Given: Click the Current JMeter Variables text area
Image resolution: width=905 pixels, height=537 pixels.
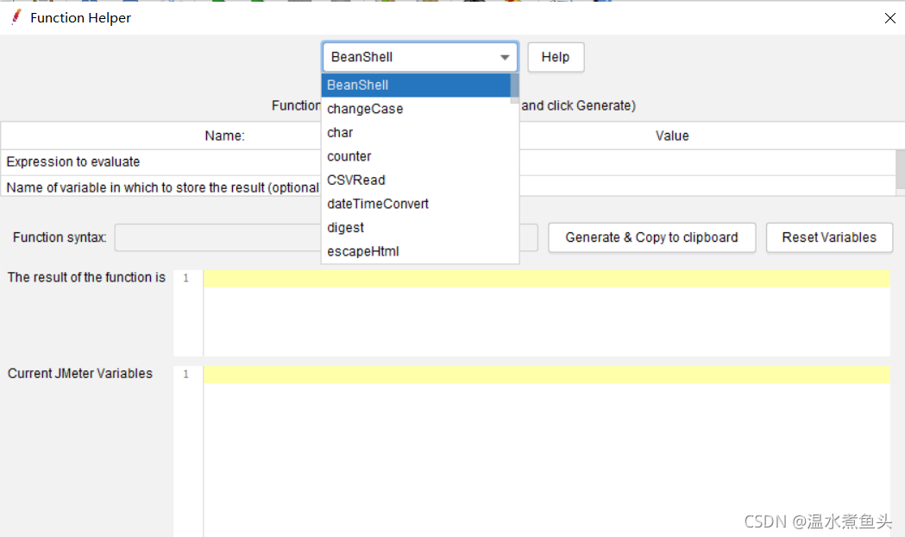Looking at the screenshot, I should pyautogui.click(x=546, y=451).
